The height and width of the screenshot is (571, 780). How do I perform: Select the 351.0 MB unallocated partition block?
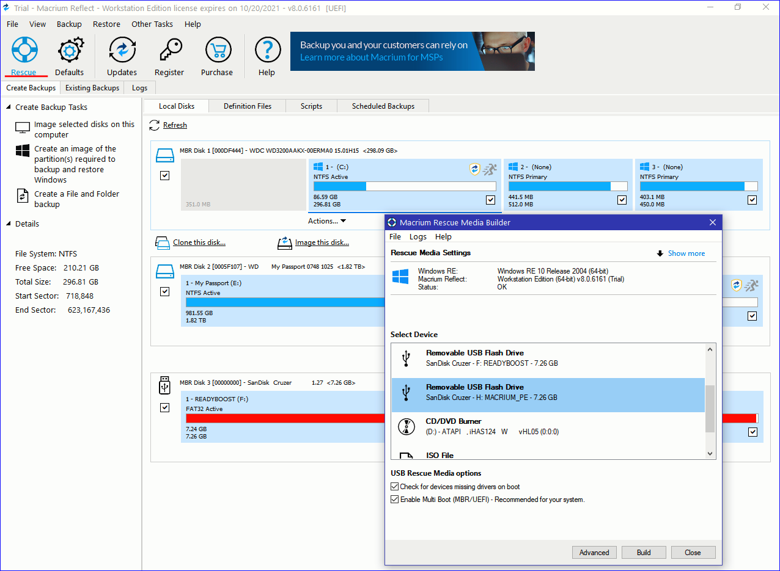(244, 185)
